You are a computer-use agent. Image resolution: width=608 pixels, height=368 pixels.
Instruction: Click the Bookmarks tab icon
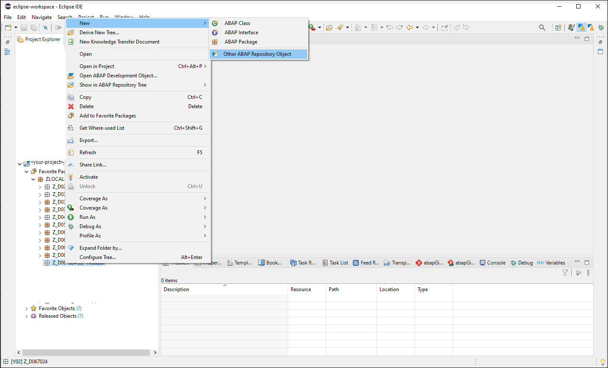tap(261, 263)
